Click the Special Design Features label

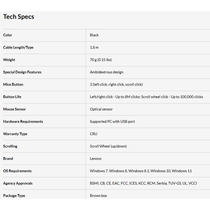point(22,72)
